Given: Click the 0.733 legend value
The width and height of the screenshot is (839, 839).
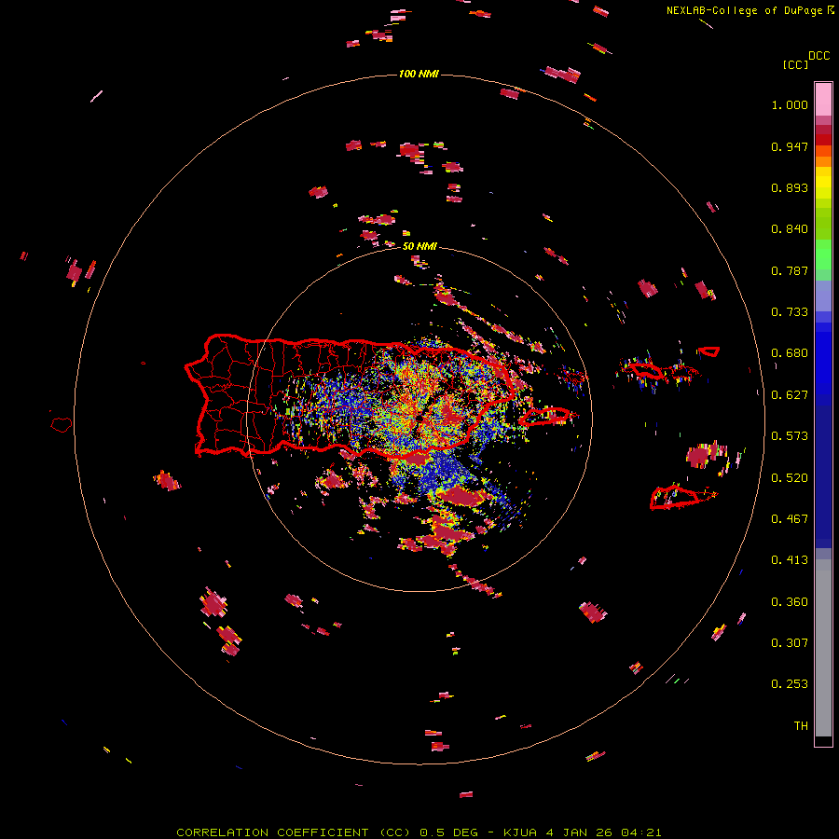Looking at the screenshot, I should (790, 312).
